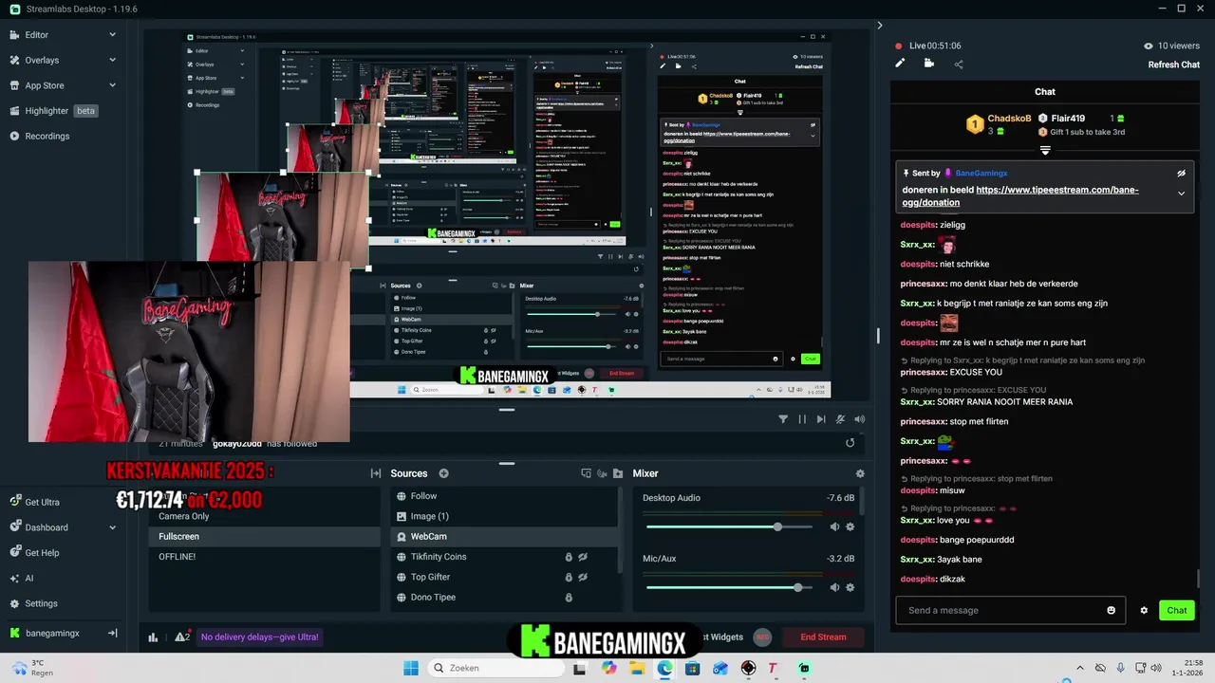This screenshot has height=683, width=1215.
Task: Open Desktop Audio settings gear
Action: click(850, 526)
